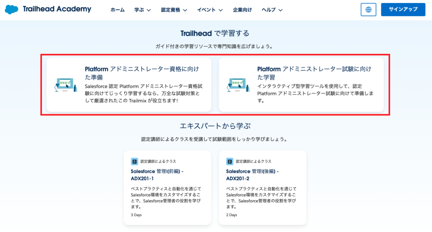
Task: Click the Trailmix description on 準備 card
Action: [x=143, y=93]
